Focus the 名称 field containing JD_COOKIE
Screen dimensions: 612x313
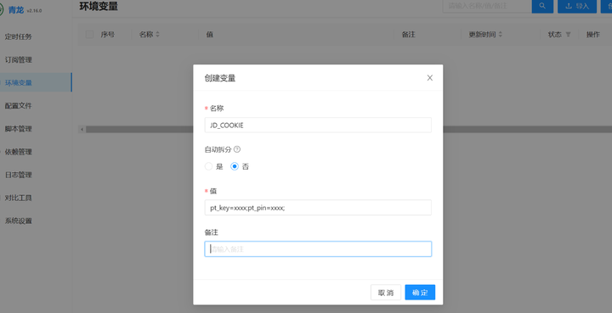click(x=318, y=125)
